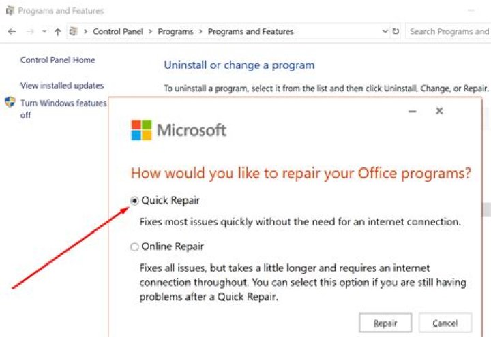This screenshot has width=491, height=337.
Task: Open the recent locations dropdown
Action: click(44, 31)
